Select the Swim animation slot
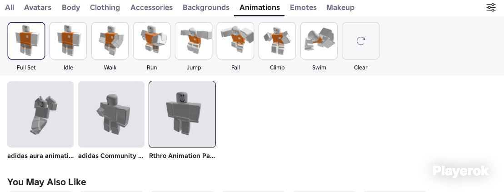Viewport: 504px width, 192px height. pos(319,41)
